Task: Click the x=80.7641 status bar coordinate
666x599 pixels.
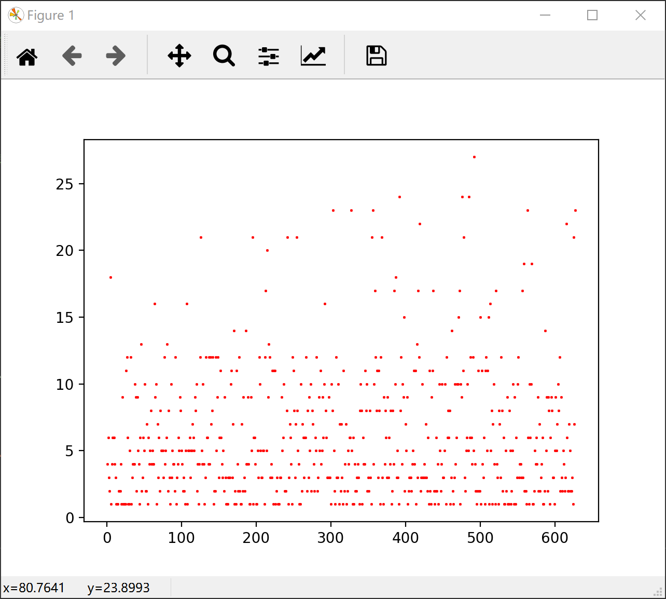Action: (34, 588)
